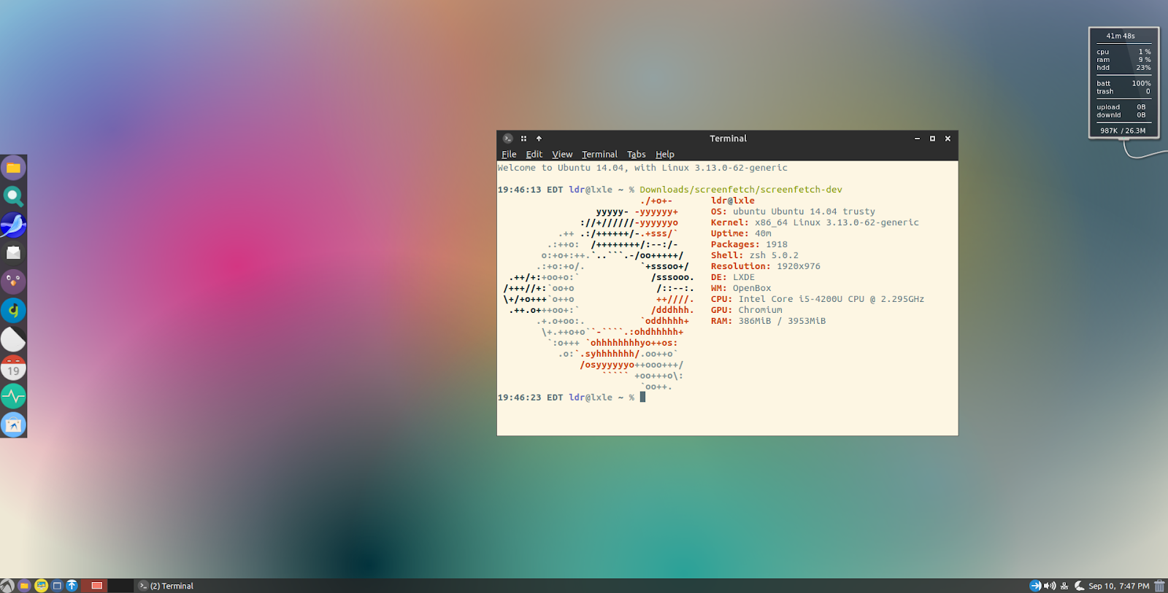Open the Edit menu in Terminal
This screenshot has height=593, width=1168.
click(x=534, y=154)
